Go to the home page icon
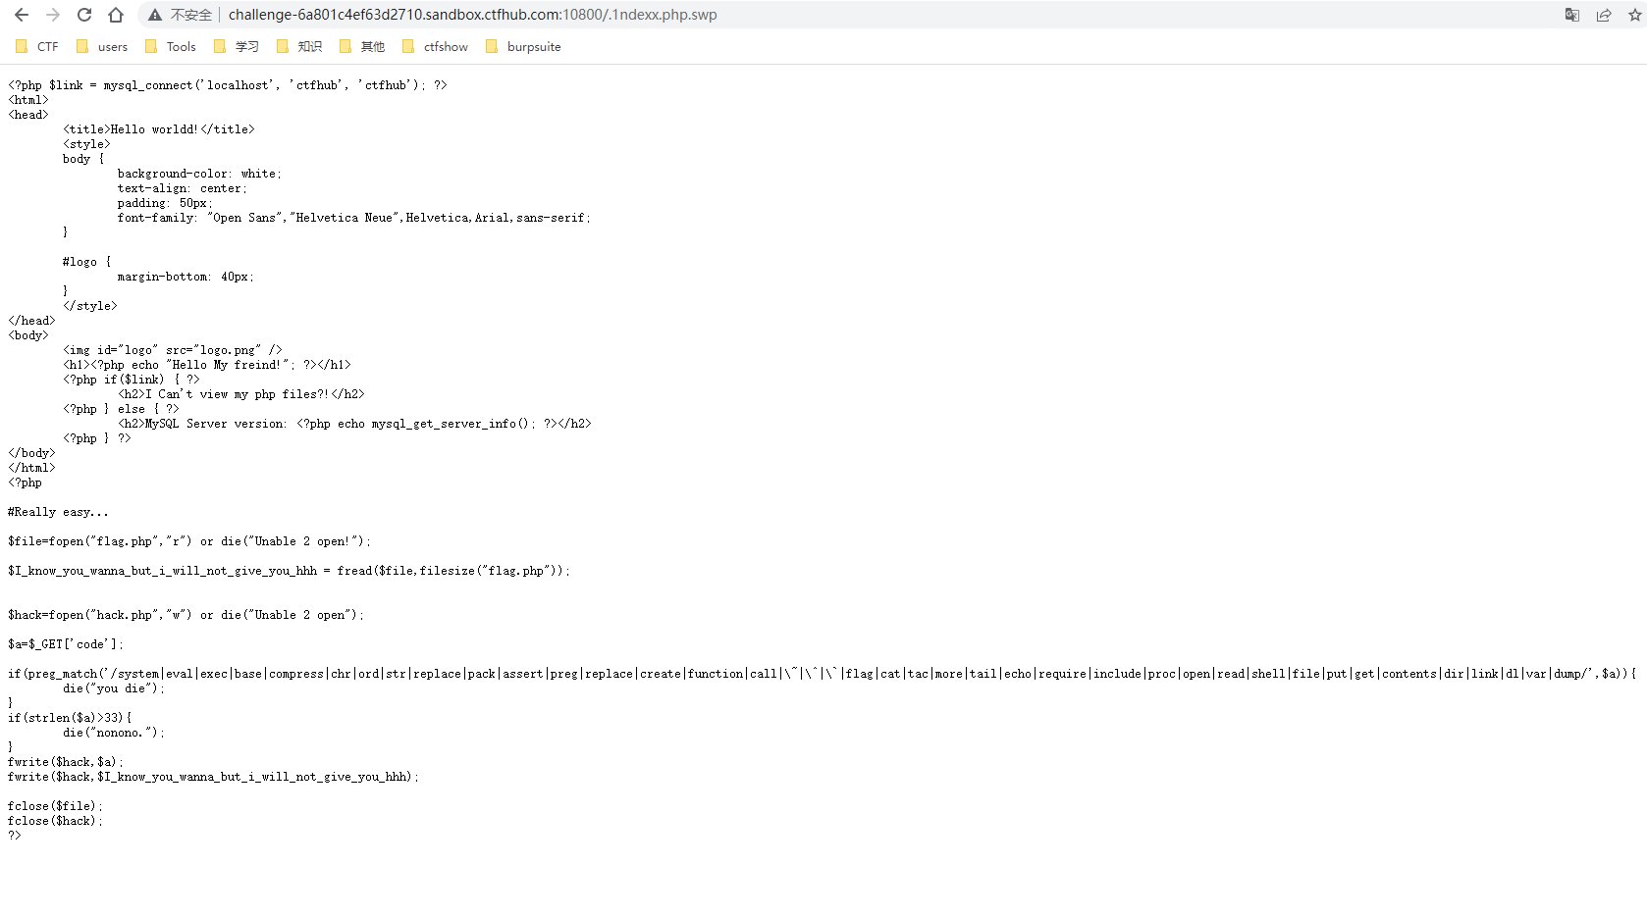This screenshot has height=916, width=1647. [x=116, y=15]
